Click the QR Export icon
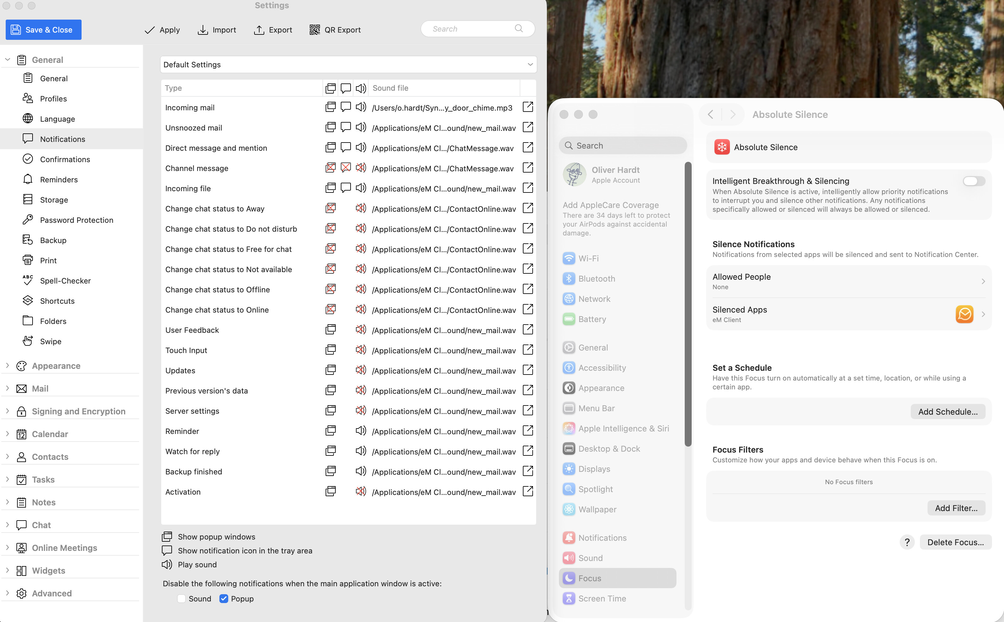This screenshot has width=1004, height=622. (x=314, y=30)
